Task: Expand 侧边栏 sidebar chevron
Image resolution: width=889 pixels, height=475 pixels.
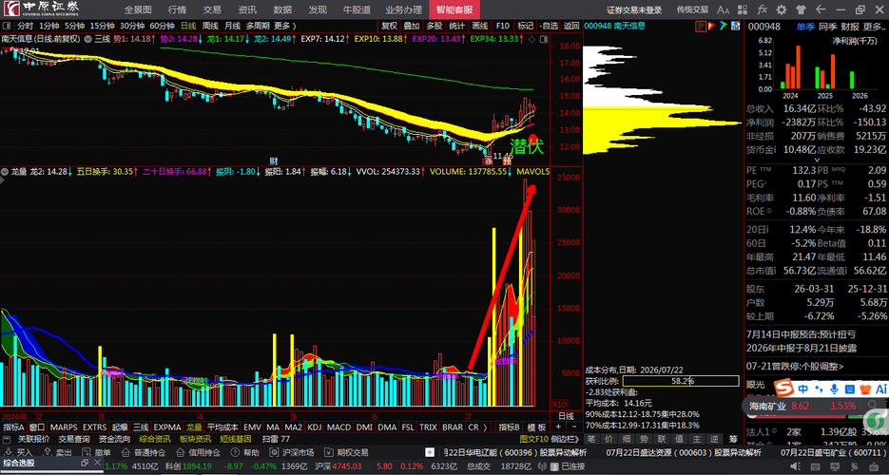Action: 566,438
